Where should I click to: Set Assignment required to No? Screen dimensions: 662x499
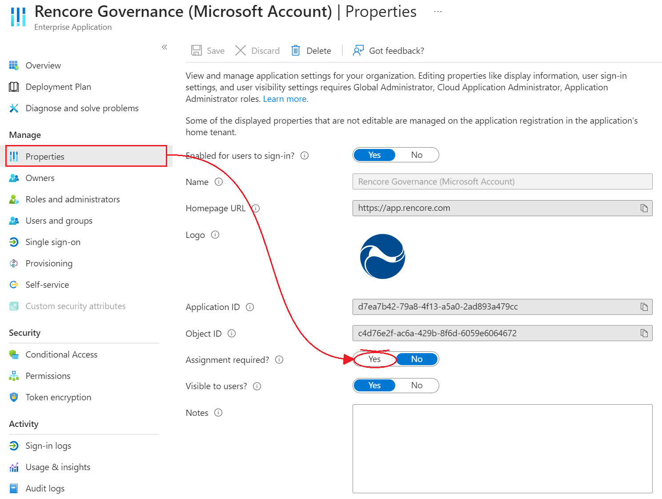click(x=417, y=359)
